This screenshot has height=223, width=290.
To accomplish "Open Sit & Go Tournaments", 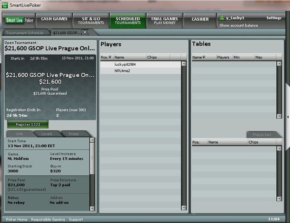I will point(91,20).
